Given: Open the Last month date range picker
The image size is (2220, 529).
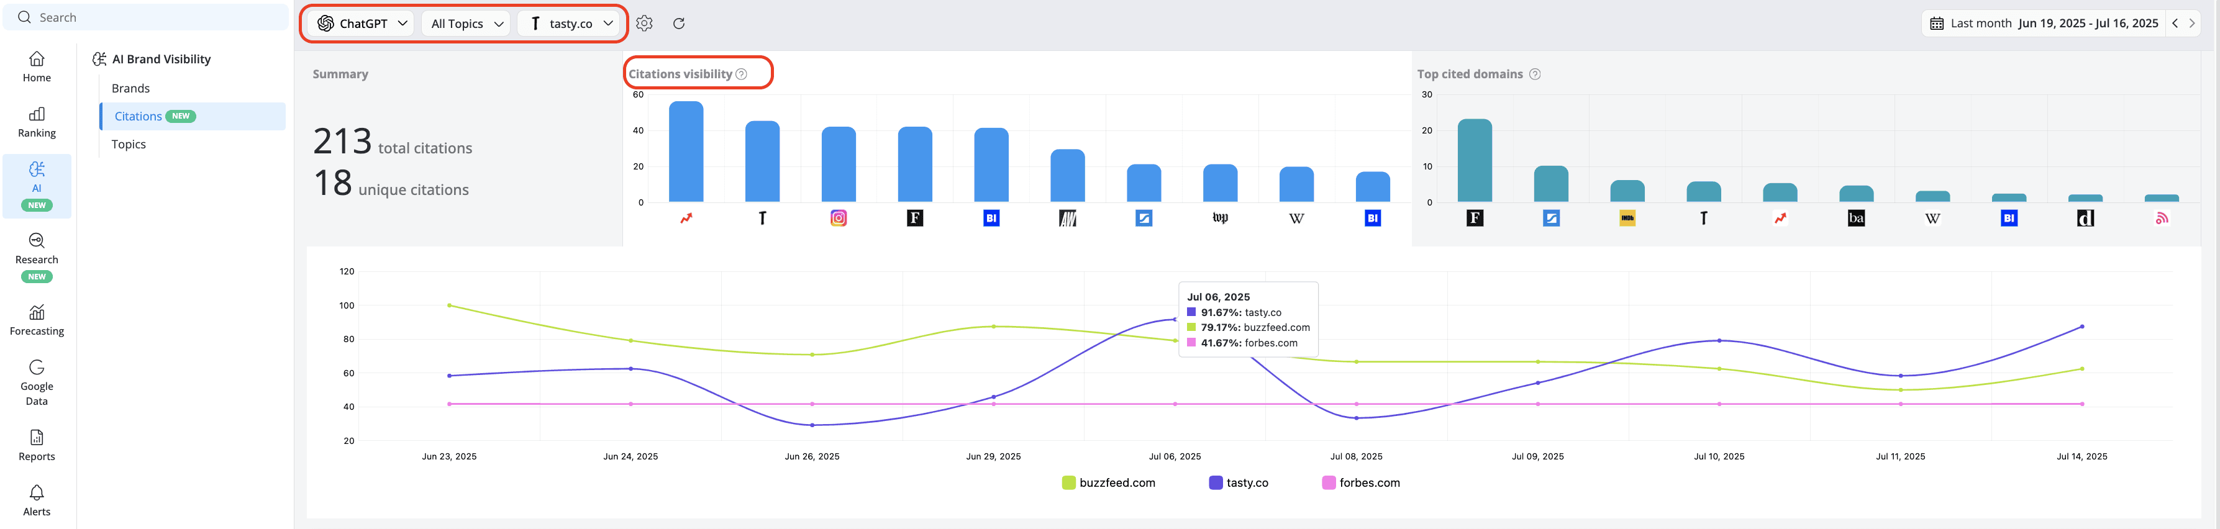Looking at the screenshot, I should tap(2044, 23).
